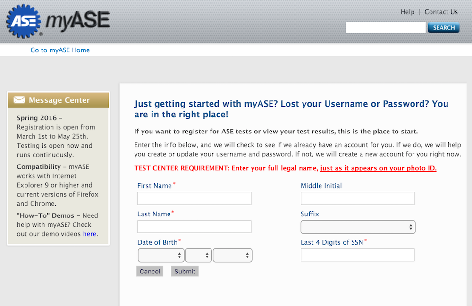This screenshot has width=472, height=306.
Task: Go to myASE Home
Action: 60,50
